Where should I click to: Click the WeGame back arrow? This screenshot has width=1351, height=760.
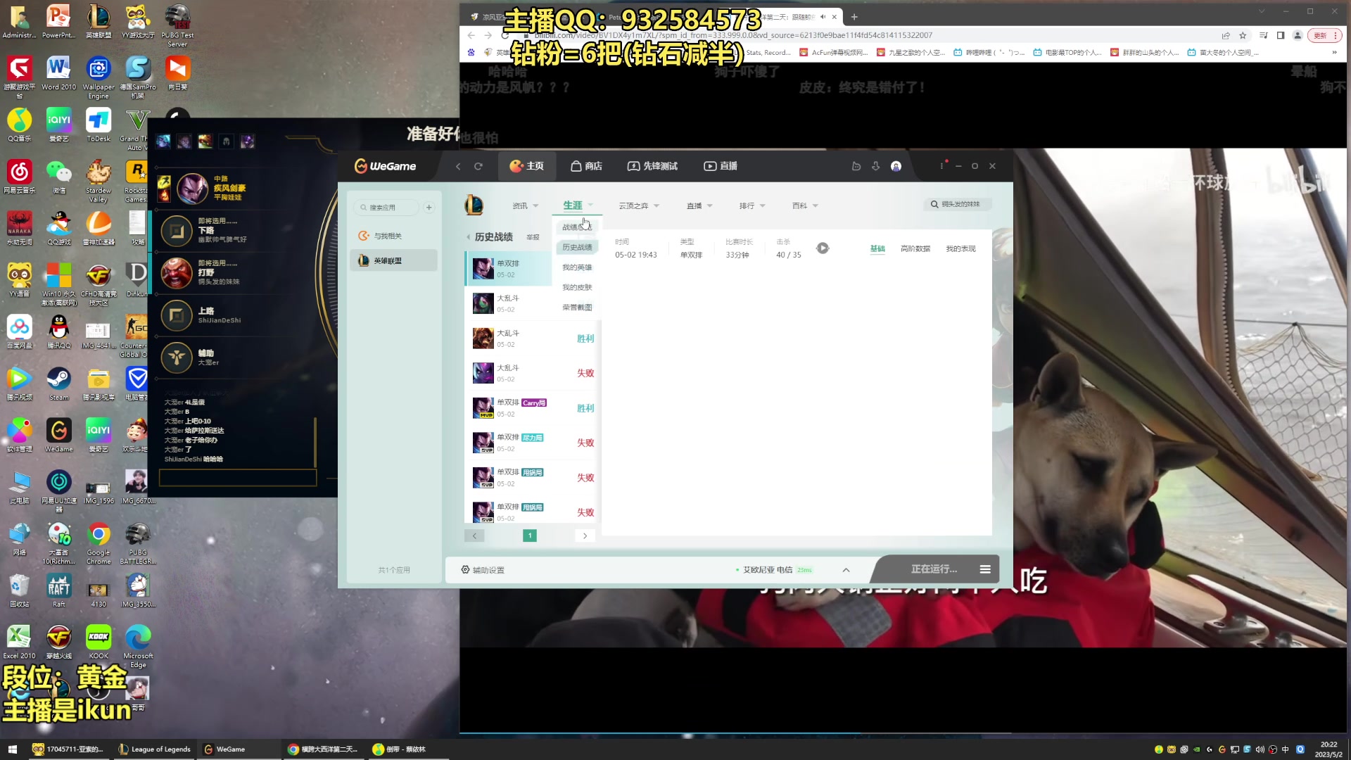[x=458, y=167]
